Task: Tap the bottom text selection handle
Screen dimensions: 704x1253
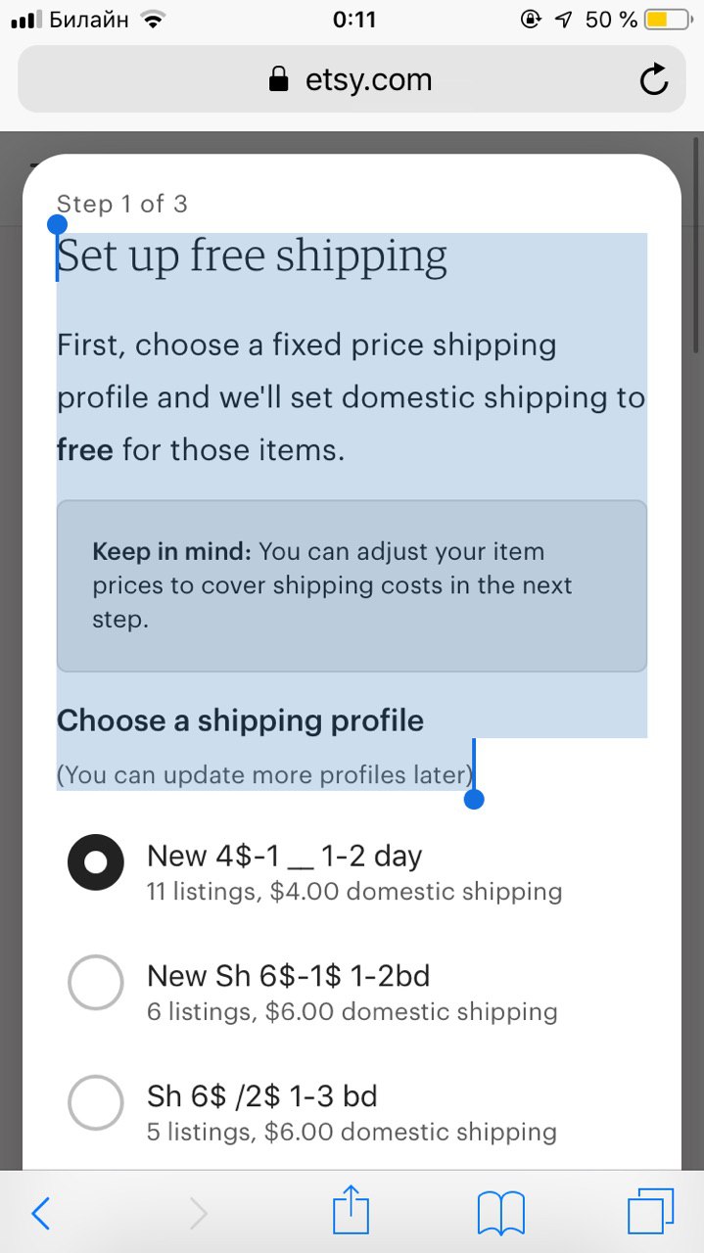Action: point(474,800)
